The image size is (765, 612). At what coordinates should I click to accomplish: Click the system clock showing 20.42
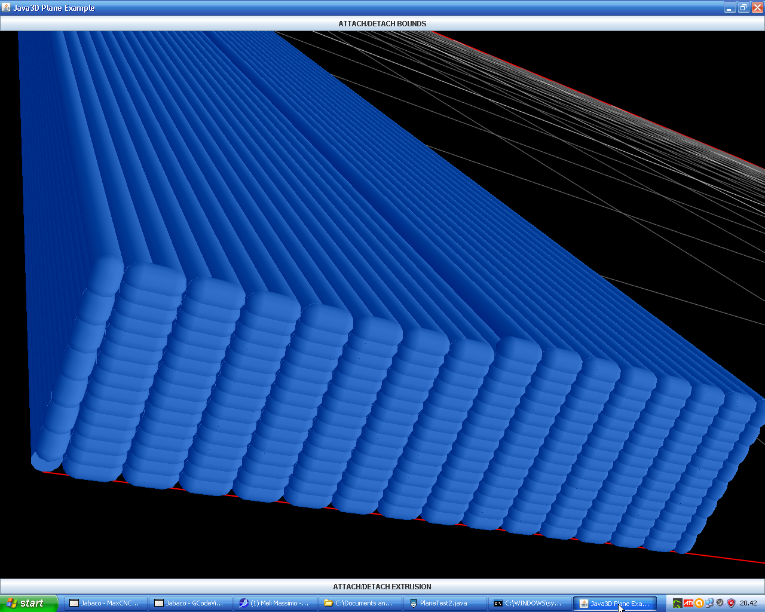pos(748,604)
